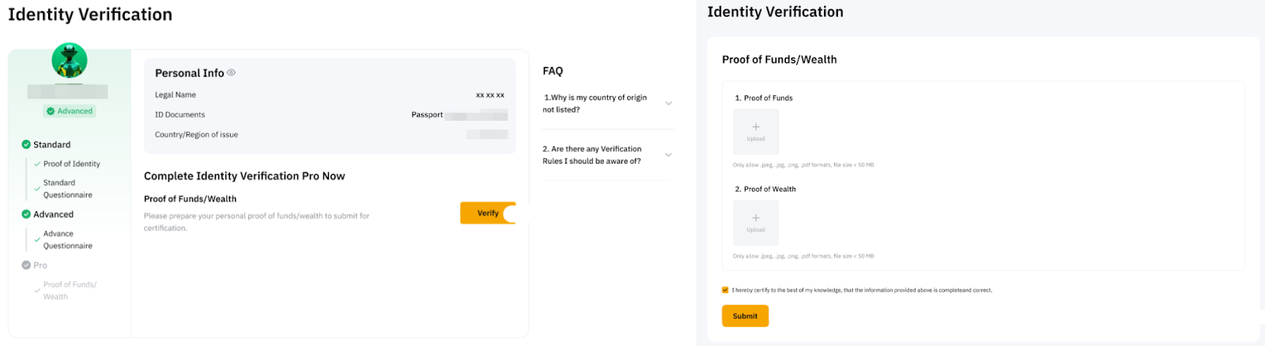Click the grey Pro level check icon
The image size is (1265, 346).
pyautogui.click(x=26, y=265)
